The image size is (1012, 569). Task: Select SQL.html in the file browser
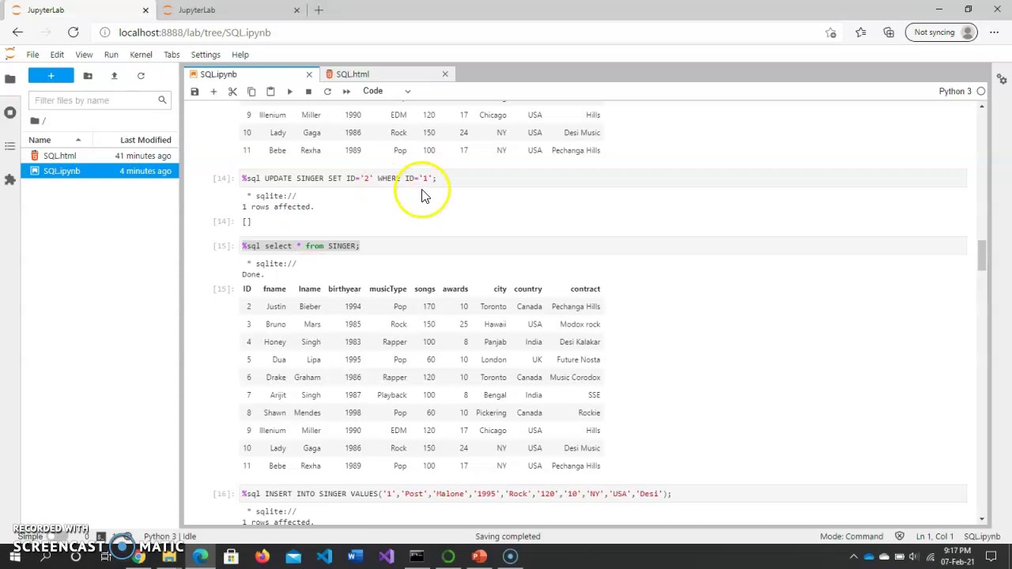coord(100,156)
